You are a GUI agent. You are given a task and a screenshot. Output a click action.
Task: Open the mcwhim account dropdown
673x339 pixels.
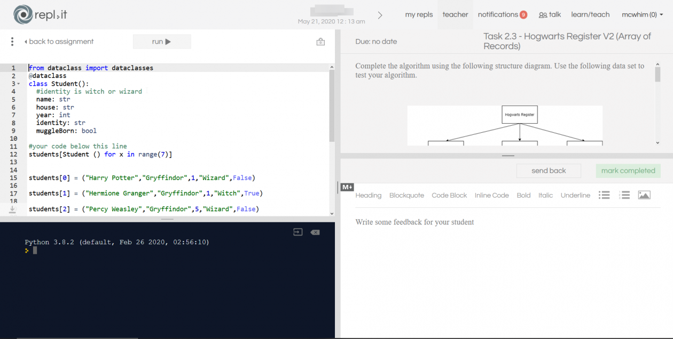[x=643, y=15]
